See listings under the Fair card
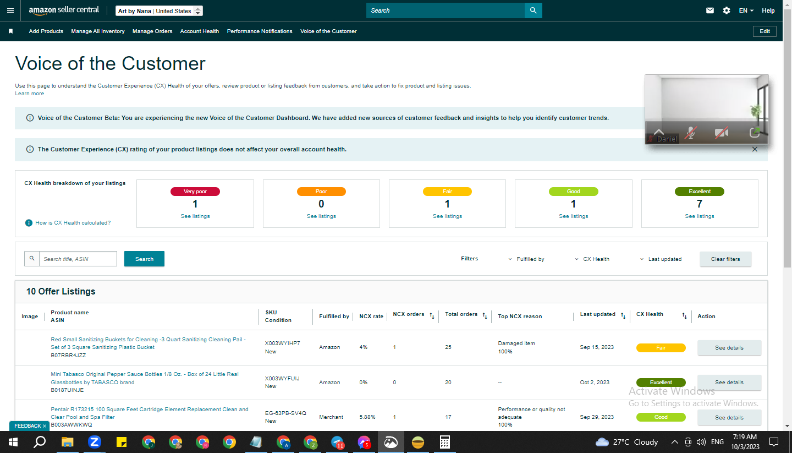 coord(447,216)
